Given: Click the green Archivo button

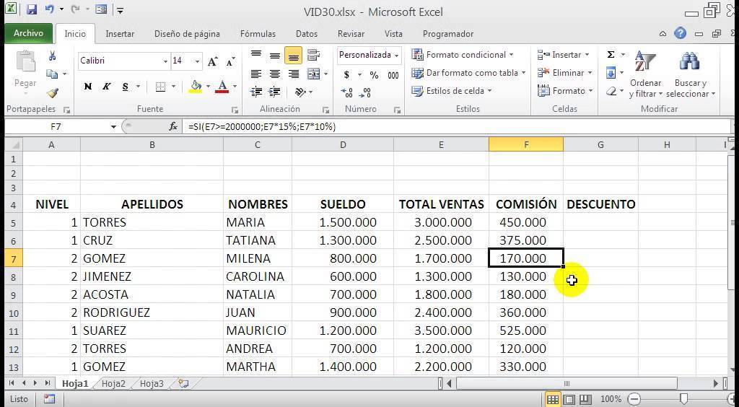Looking at the screenshot, I should point(29,34).
